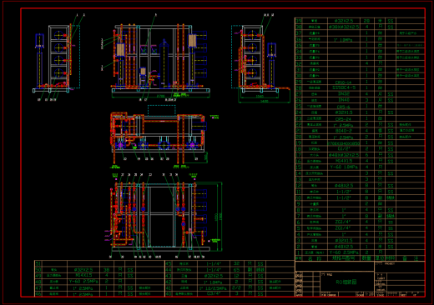The height and width of the screenshot is (305, 434).
Task: Click the Ø32X2.5 cell in row 39
Action: pos(344,21)
